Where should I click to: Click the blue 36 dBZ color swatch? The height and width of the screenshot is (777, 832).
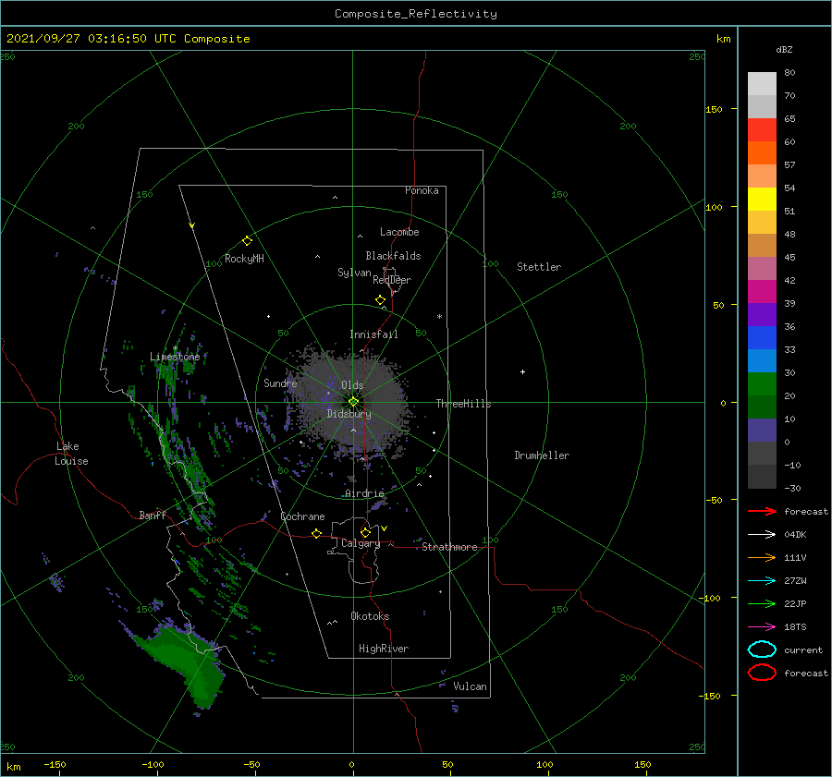pyautogui.click(x=762, y=337)
